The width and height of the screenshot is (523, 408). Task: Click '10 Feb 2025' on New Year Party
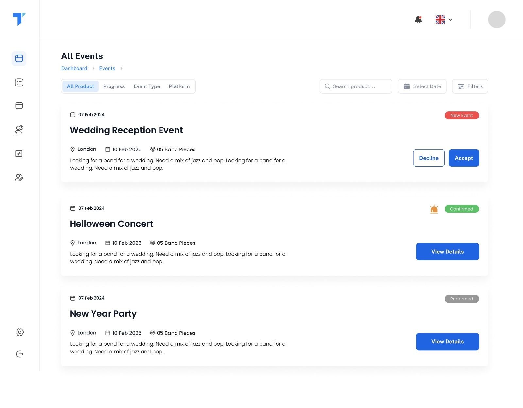pyautogui.click(x=127, y=333)
